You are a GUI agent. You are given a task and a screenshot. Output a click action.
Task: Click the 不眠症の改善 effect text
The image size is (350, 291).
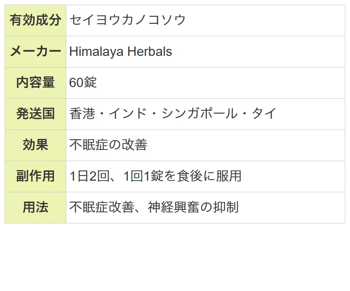coord(108,145)
